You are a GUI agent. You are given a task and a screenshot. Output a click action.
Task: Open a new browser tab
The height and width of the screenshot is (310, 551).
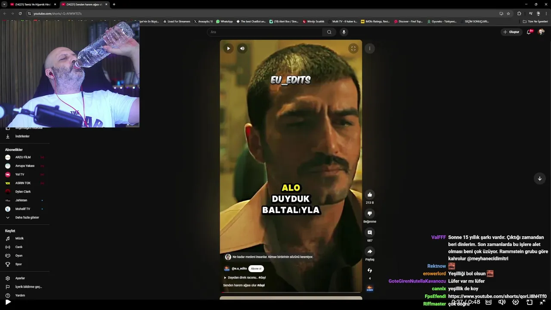point(114,4)
